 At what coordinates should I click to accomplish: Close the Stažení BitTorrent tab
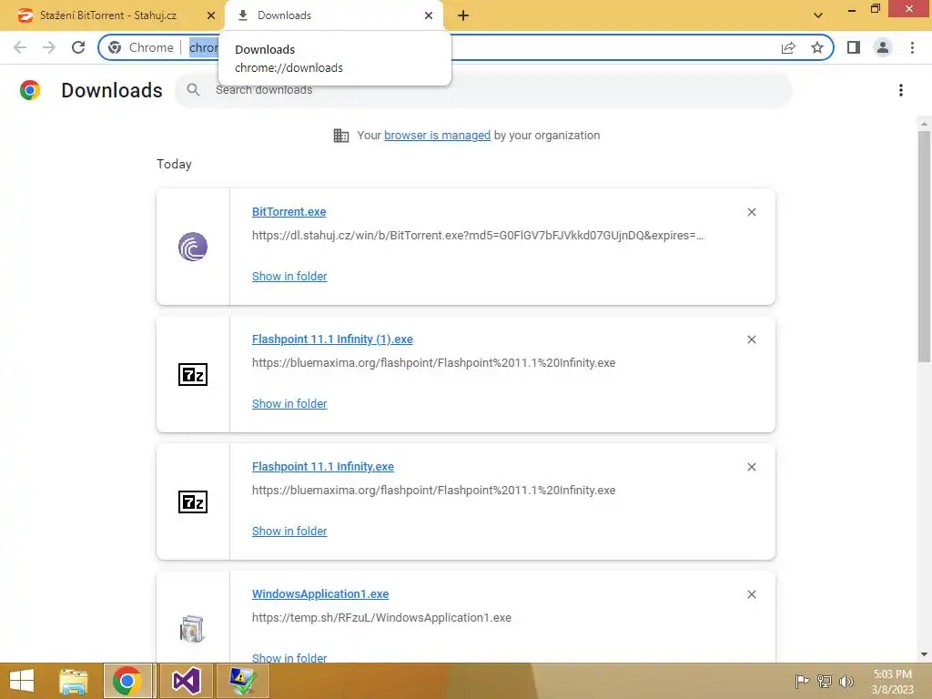click(x=211, y=15)
